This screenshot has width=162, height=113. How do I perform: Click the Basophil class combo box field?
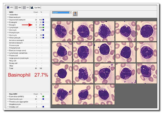click(x=62, y=12)
